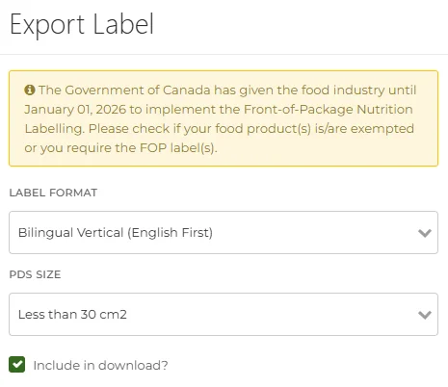Click the Export Label heading

[82, 25]
